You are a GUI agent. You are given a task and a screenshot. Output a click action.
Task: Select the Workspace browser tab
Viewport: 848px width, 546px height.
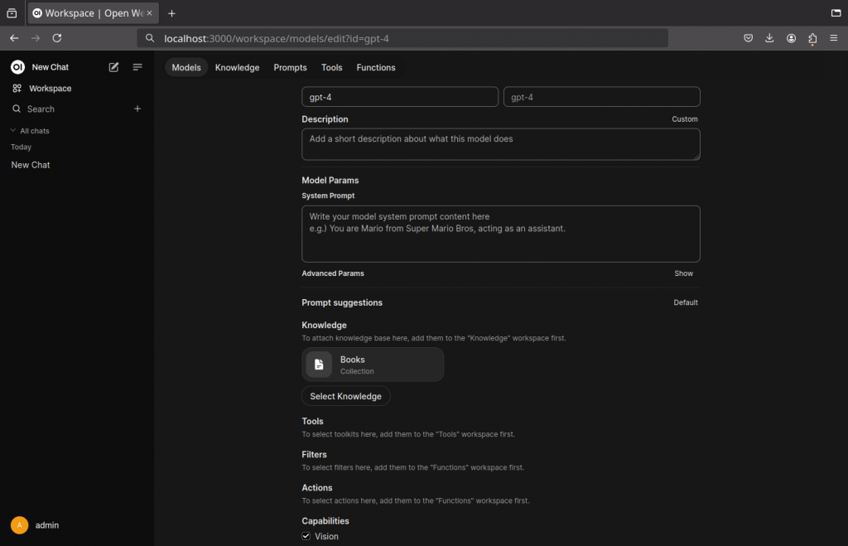pos(93,13)
